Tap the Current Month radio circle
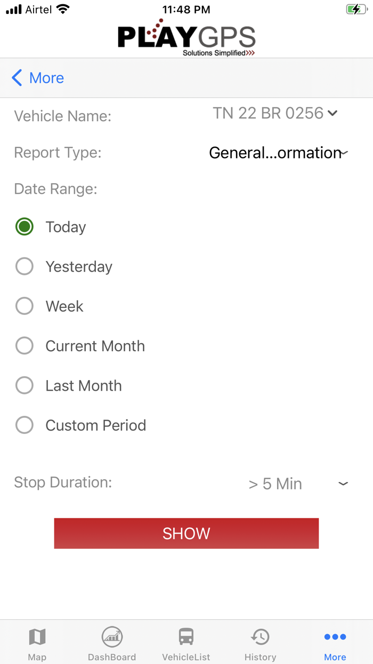The height and width of the screenshot is (664, 373). tap(25, 346)
